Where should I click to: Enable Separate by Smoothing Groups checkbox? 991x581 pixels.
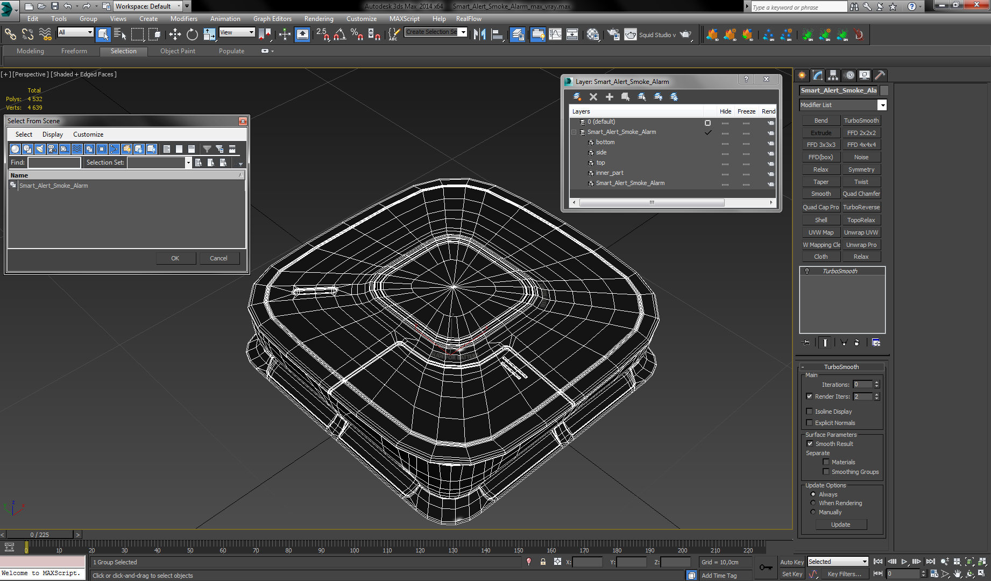pos(826,472)
